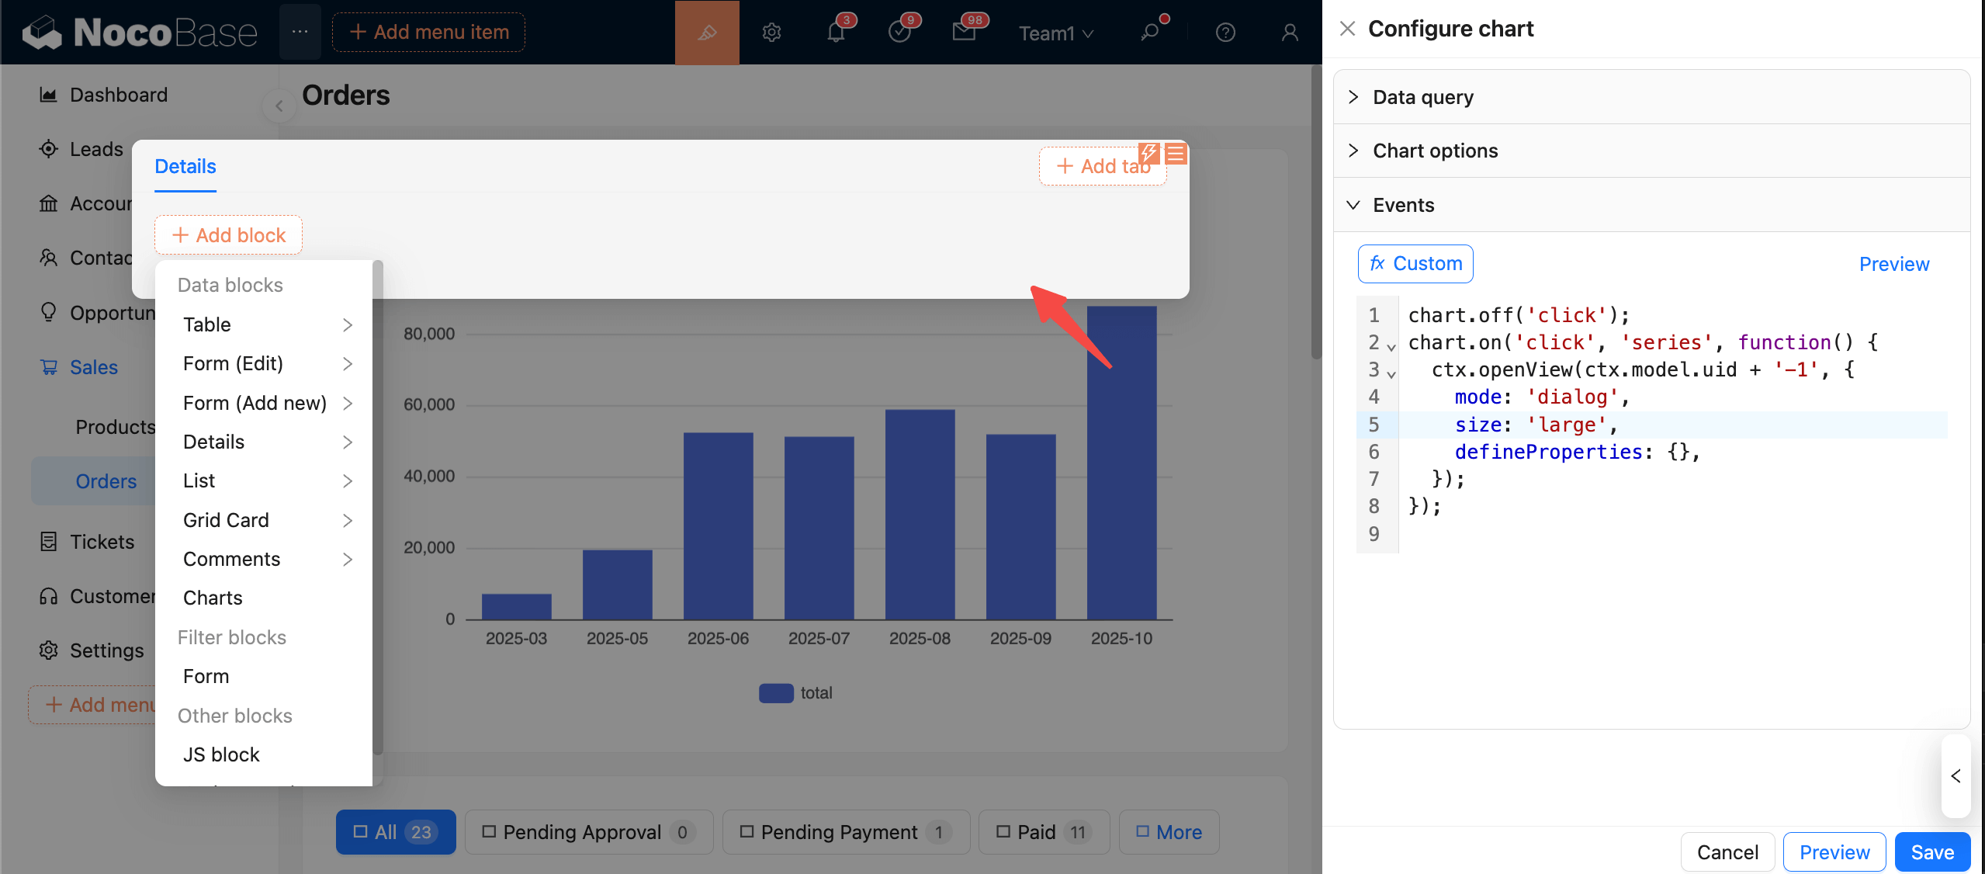Open the mail inbox icon

(x=964, y=33)
